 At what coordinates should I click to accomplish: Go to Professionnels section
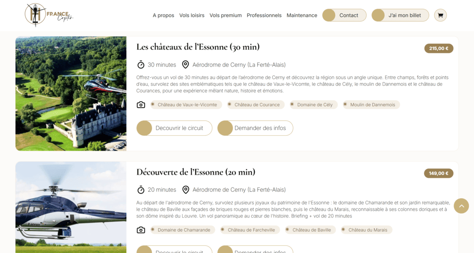point(264,16)
